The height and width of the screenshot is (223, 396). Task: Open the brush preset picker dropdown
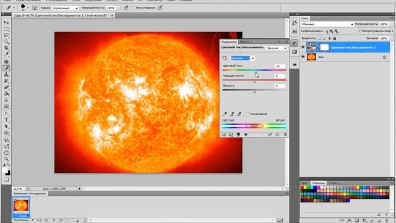28,8
